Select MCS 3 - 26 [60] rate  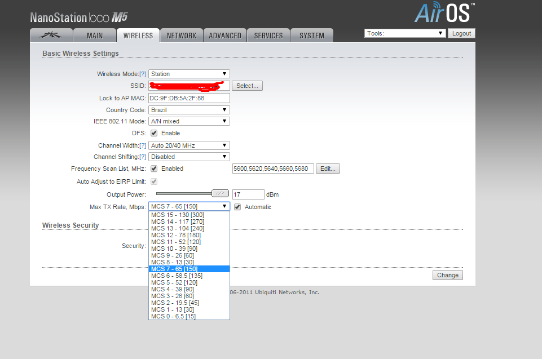pyautogui.click(x=189, y=296)
